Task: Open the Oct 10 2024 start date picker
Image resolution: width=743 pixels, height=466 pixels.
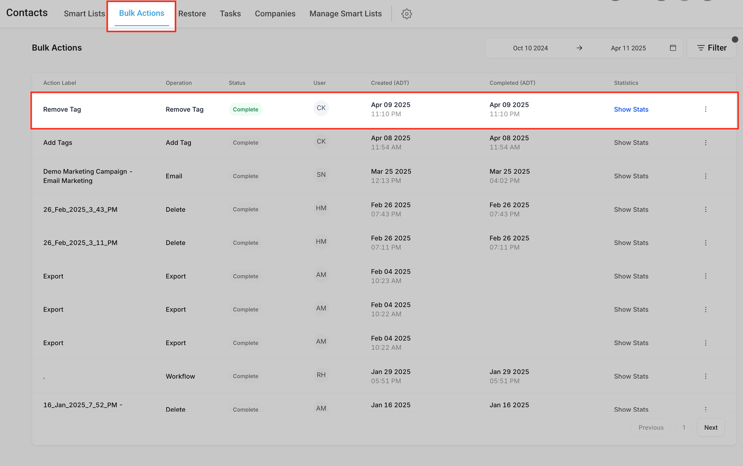Action: pyautogui.click(x=530, y=48)
